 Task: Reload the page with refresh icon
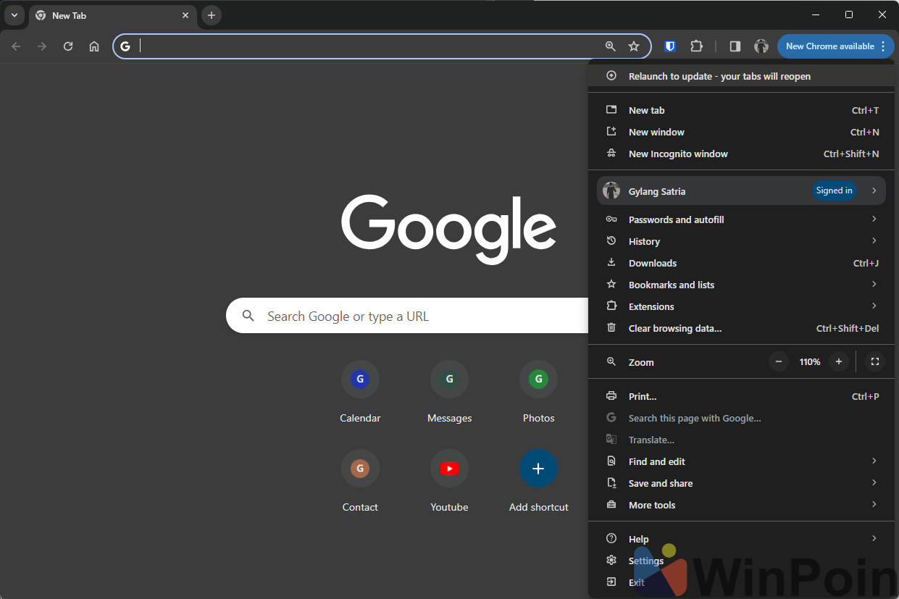click(x=68, y=46)
